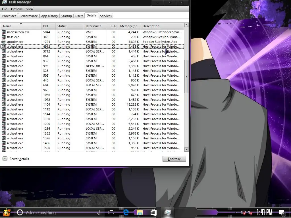Click the 9,928 K memory value

(134, 85)
